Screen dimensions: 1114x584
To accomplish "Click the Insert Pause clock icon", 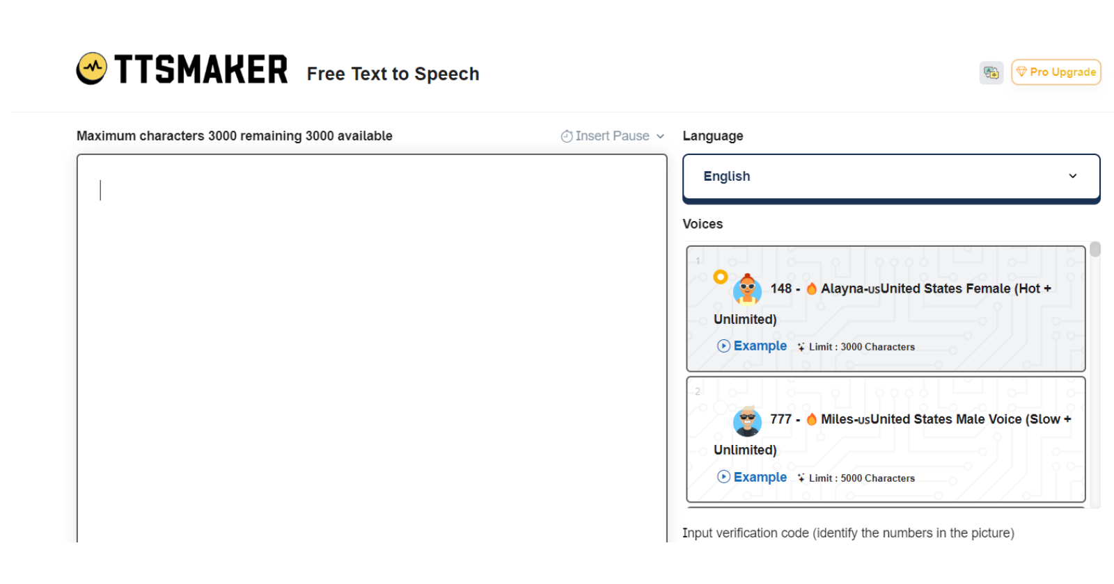I will [567, 136].
